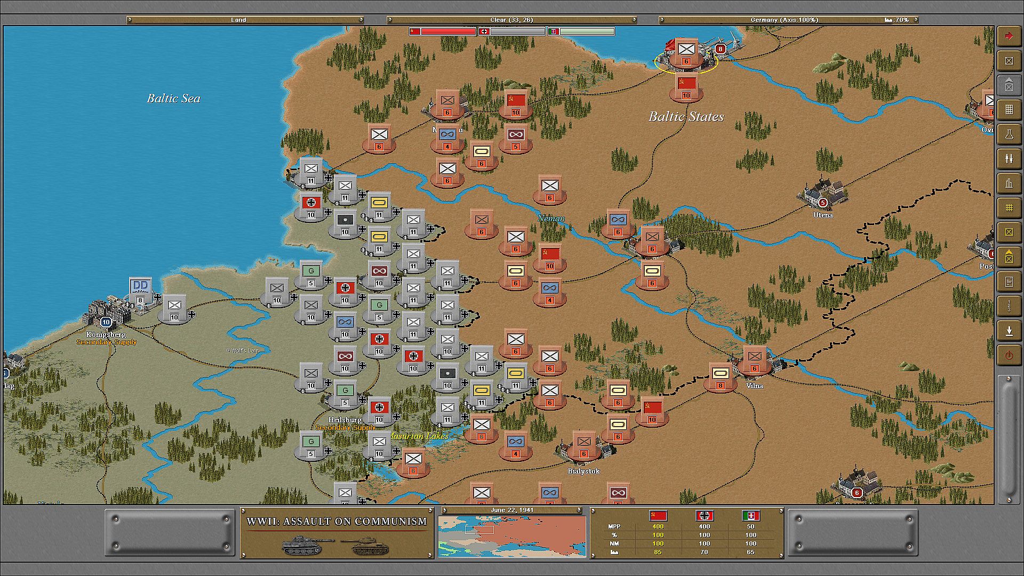Select the German cross column in MPP table

click(704, 516)
